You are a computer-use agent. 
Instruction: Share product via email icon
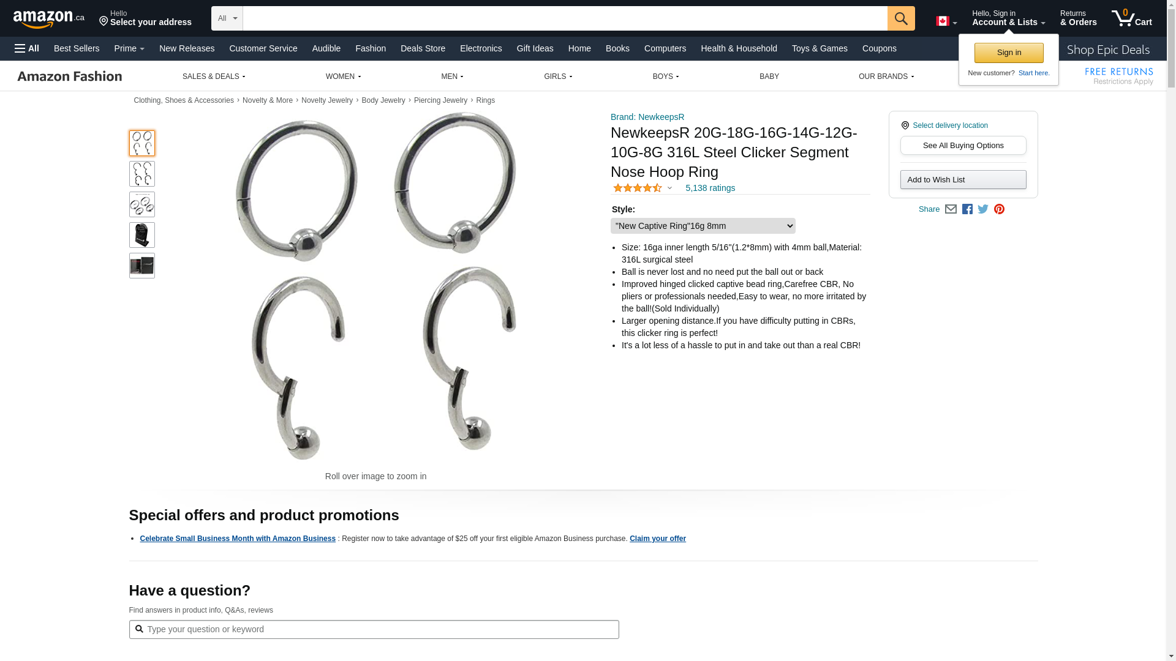tap(951, 209)
